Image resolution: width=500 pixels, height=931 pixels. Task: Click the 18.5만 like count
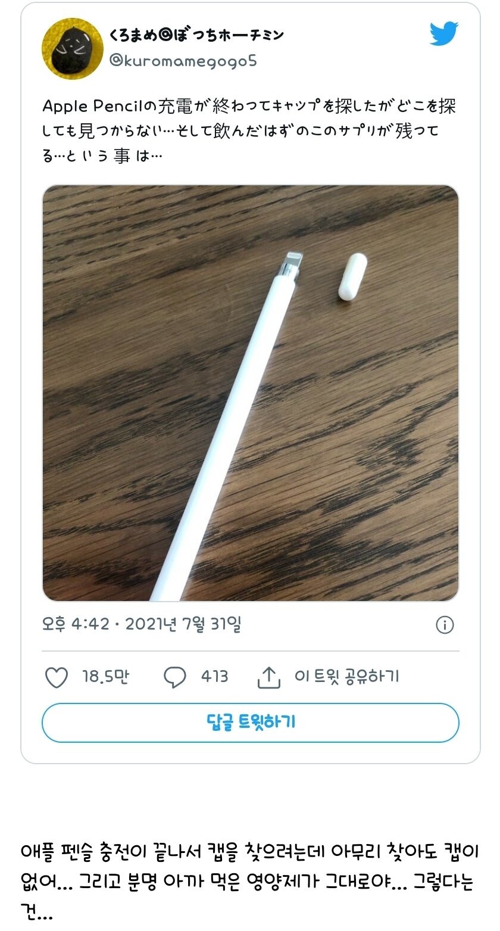coord(105,677)
